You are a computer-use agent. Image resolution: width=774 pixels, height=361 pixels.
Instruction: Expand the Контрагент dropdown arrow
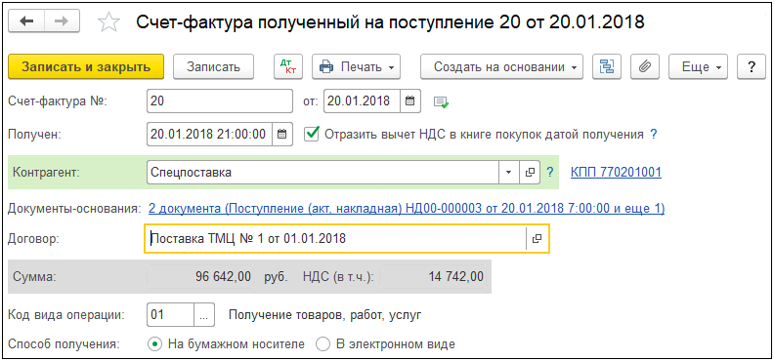coord(509,173)
